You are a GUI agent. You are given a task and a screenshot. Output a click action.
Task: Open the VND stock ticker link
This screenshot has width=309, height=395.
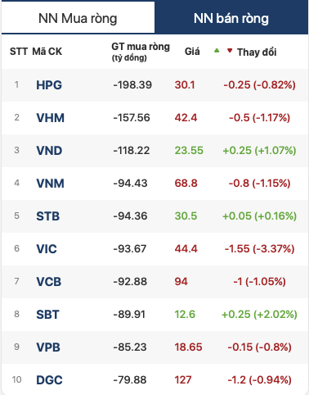pyautogui.click(x=49, y=151)
